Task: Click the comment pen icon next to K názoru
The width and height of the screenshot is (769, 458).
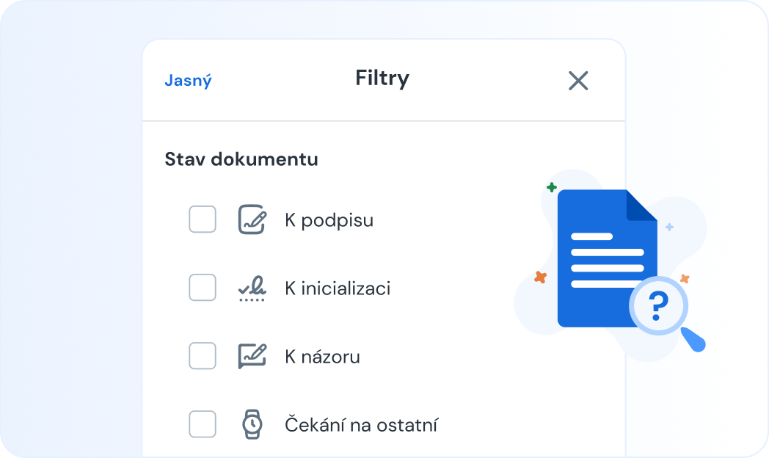Action: coord(252,355)
